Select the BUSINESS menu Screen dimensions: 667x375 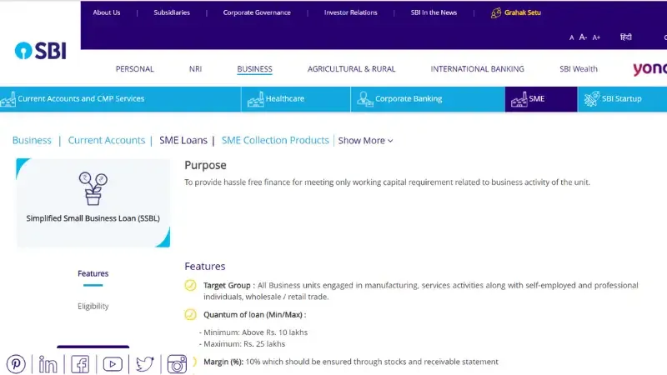pos(255,69)
